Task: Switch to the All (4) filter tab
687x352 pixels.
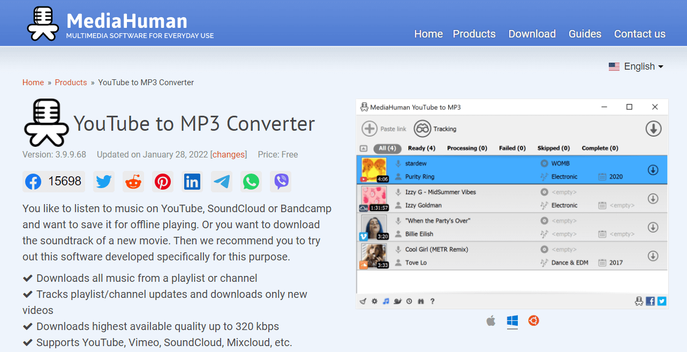Action: [x=387, y=148]
